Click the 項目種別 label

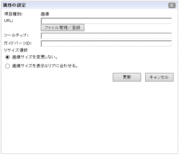(13, 14)
